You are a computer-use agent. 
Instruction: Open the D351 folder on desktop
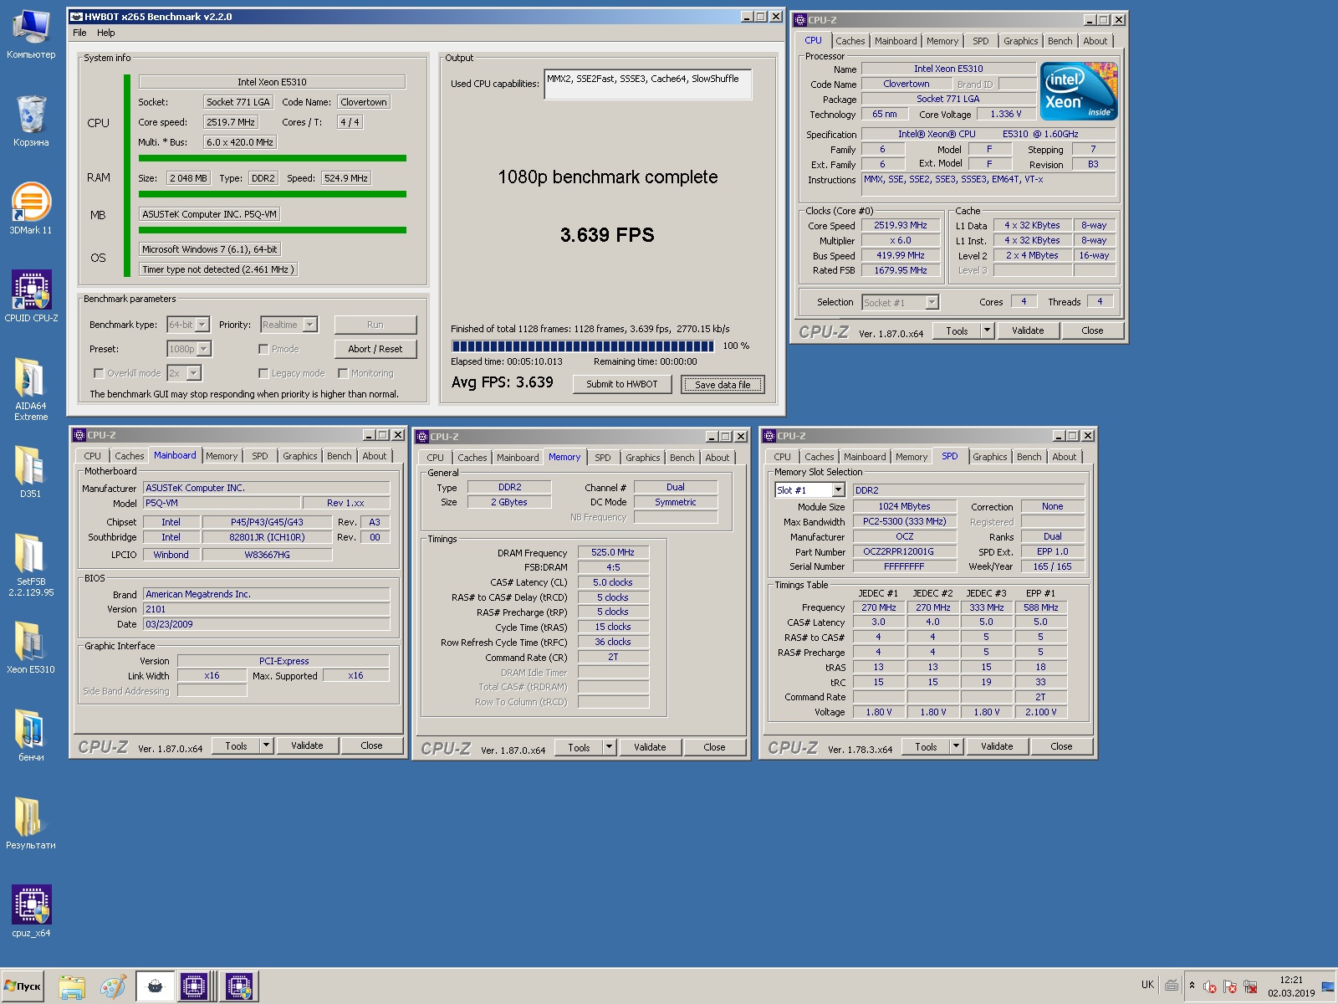coord(31,473)
